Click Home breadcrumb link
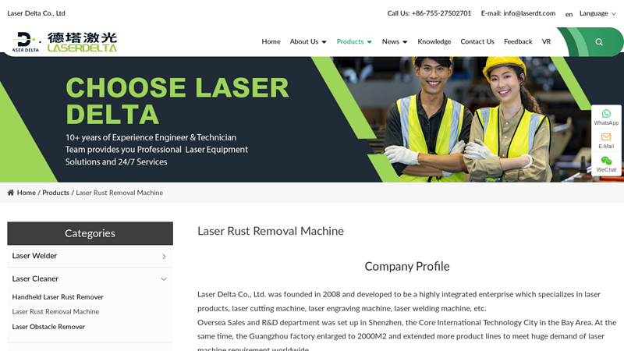Viewport: 624px width, 351px height. [27, 193]
